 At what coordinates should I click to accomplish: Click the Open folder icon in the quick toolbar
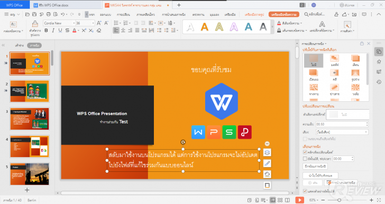[x=27, y=14]
